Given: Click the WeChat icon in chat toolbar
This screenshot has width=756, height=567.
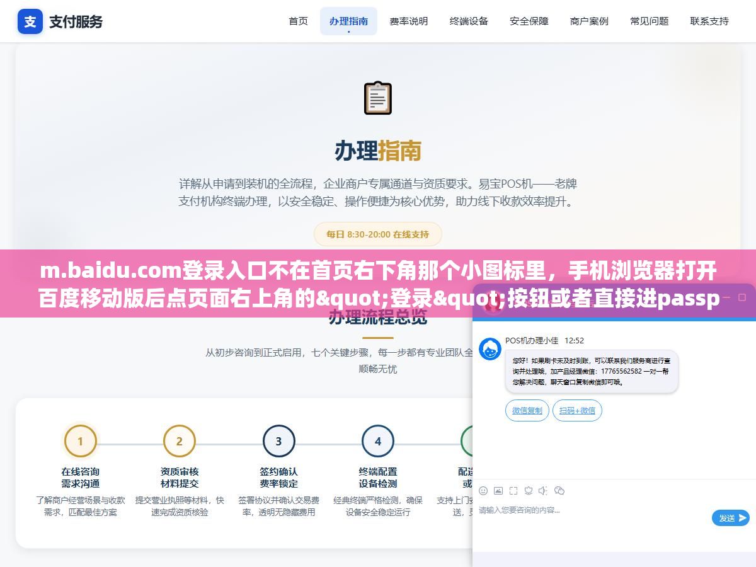Looking at the screenshot, I should tap(559, 491).
